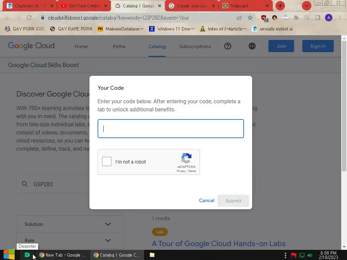
Task: Click the address bar URL
Action: click(118, 18)
